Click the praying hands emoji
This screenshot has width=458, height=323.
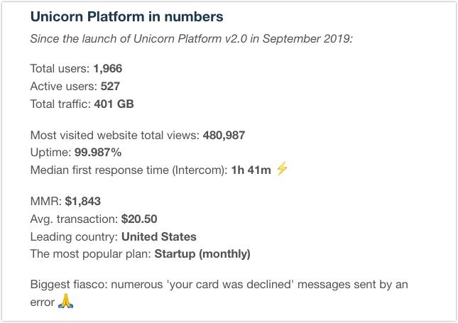[66, 302]
